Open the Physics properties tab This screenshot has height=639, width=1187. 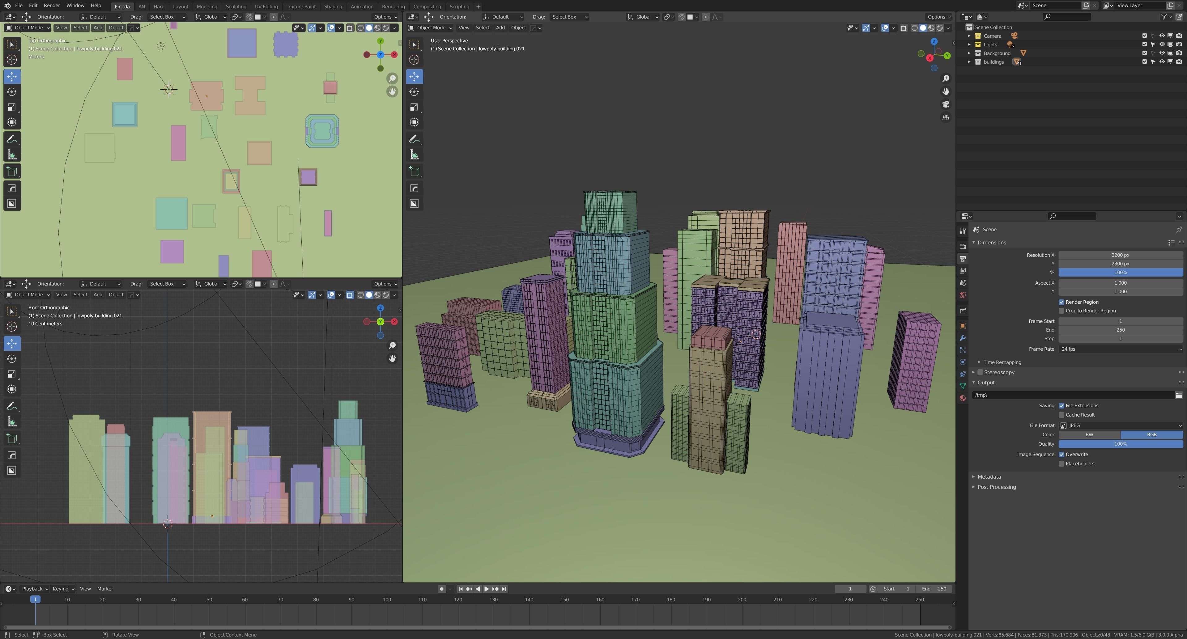coord(962,362)
